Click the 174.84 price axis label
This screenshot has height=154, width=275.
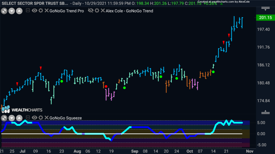(263, 101)
